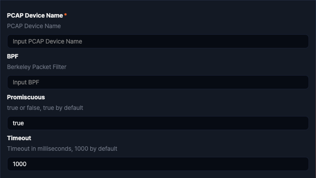
Task: Click the bold Timeout label
Action: [19, 138]
